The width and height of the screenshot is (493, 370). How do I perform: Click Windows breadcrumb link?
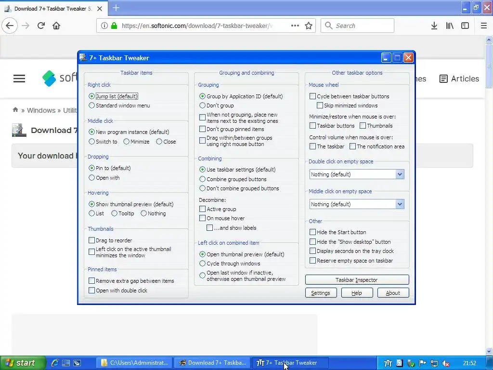click(x=41, y=110)
